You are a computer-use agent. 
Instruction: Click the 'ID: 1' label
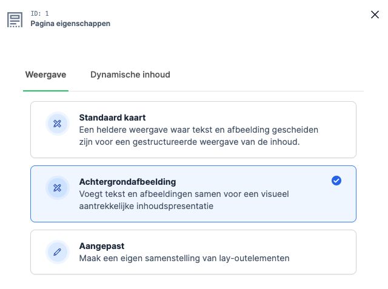tap(39, 13)
